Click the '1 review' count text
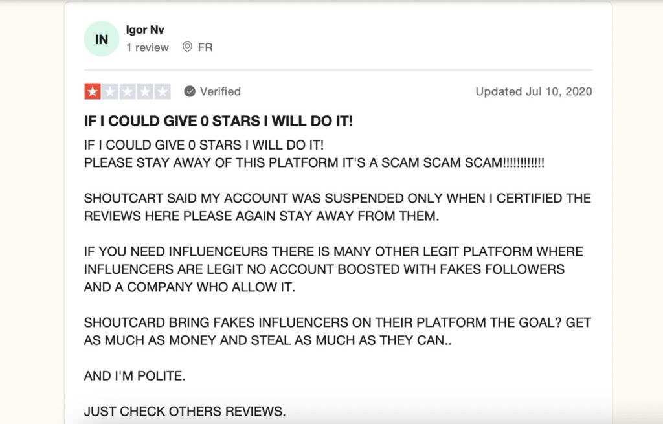 click(147, 47)
